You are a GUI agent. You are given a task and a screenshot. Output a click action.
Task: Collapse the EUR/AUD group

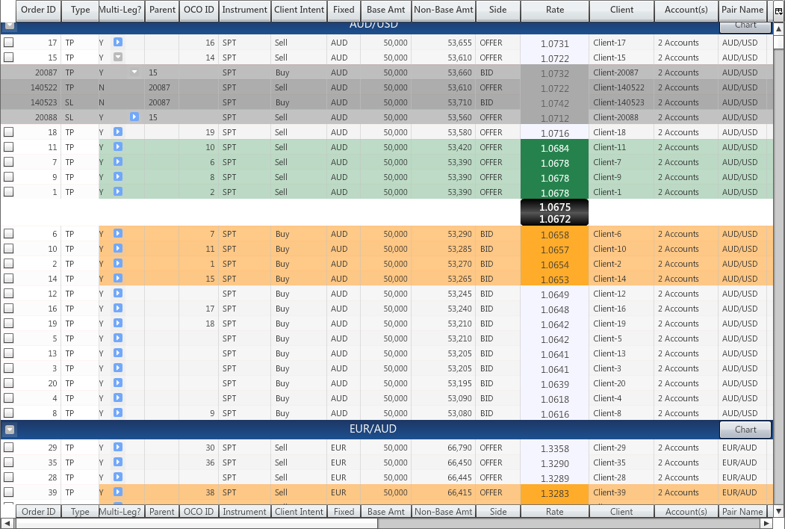click(9, 430)
